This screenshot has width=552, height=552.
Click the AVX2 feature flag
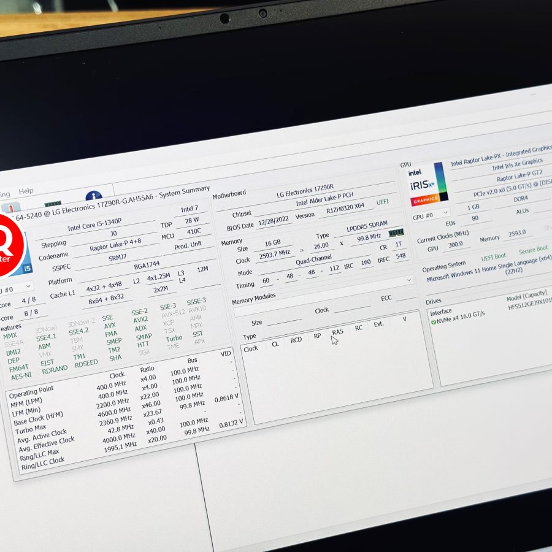(140, 320)
